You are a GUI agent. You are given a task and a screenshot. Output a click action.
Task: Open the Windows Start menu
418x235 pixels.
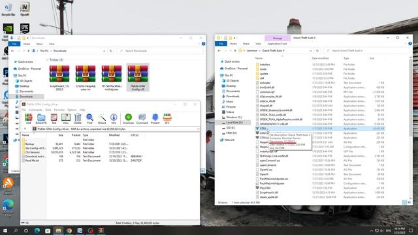point(5,230)
